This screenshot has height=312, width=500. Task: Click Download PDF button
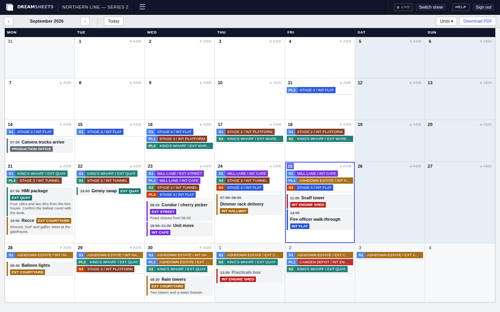click(x=478, y=21)
